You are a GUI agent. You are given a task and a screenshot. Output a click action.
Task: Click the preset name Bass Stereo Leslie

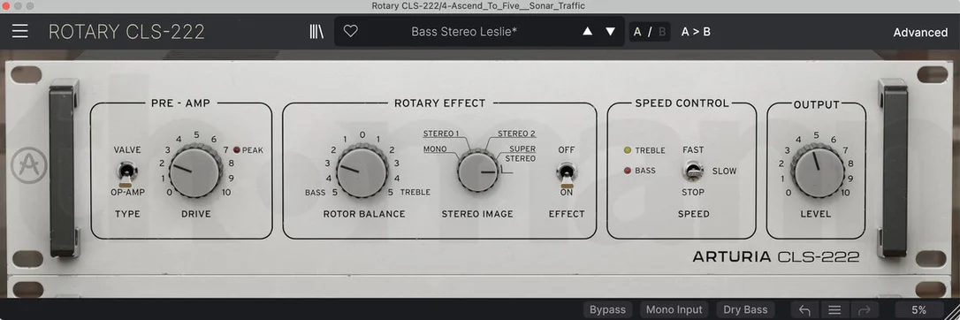pyautogui.click(x=464, y=32)
